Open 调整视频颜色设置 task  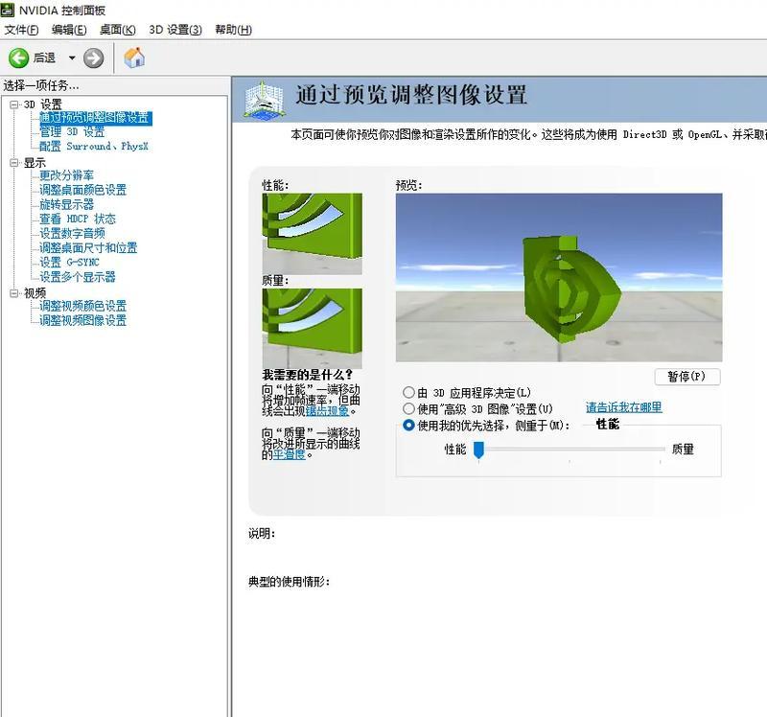tap(82, 306)
